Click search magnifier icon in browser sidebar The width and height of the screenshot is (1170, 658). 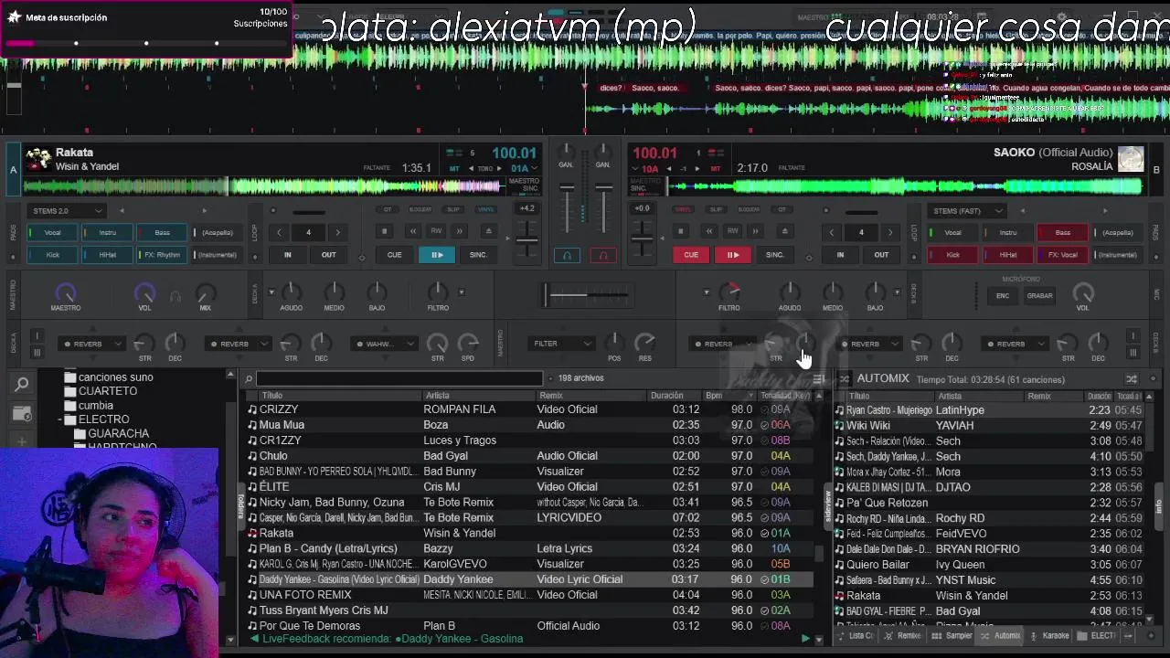click(x=22, y=385)
